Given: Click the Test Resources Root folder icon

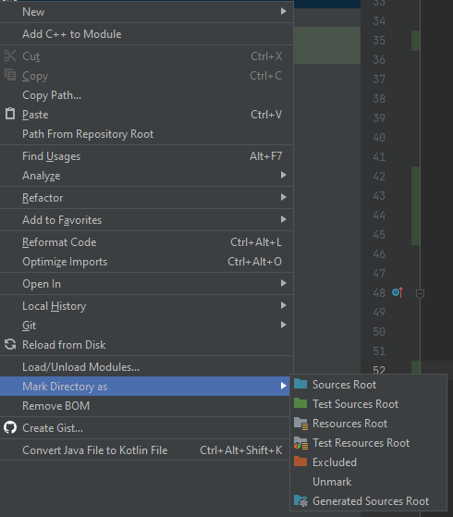Looking at the screenshot, I should click(x=300, y=443).
